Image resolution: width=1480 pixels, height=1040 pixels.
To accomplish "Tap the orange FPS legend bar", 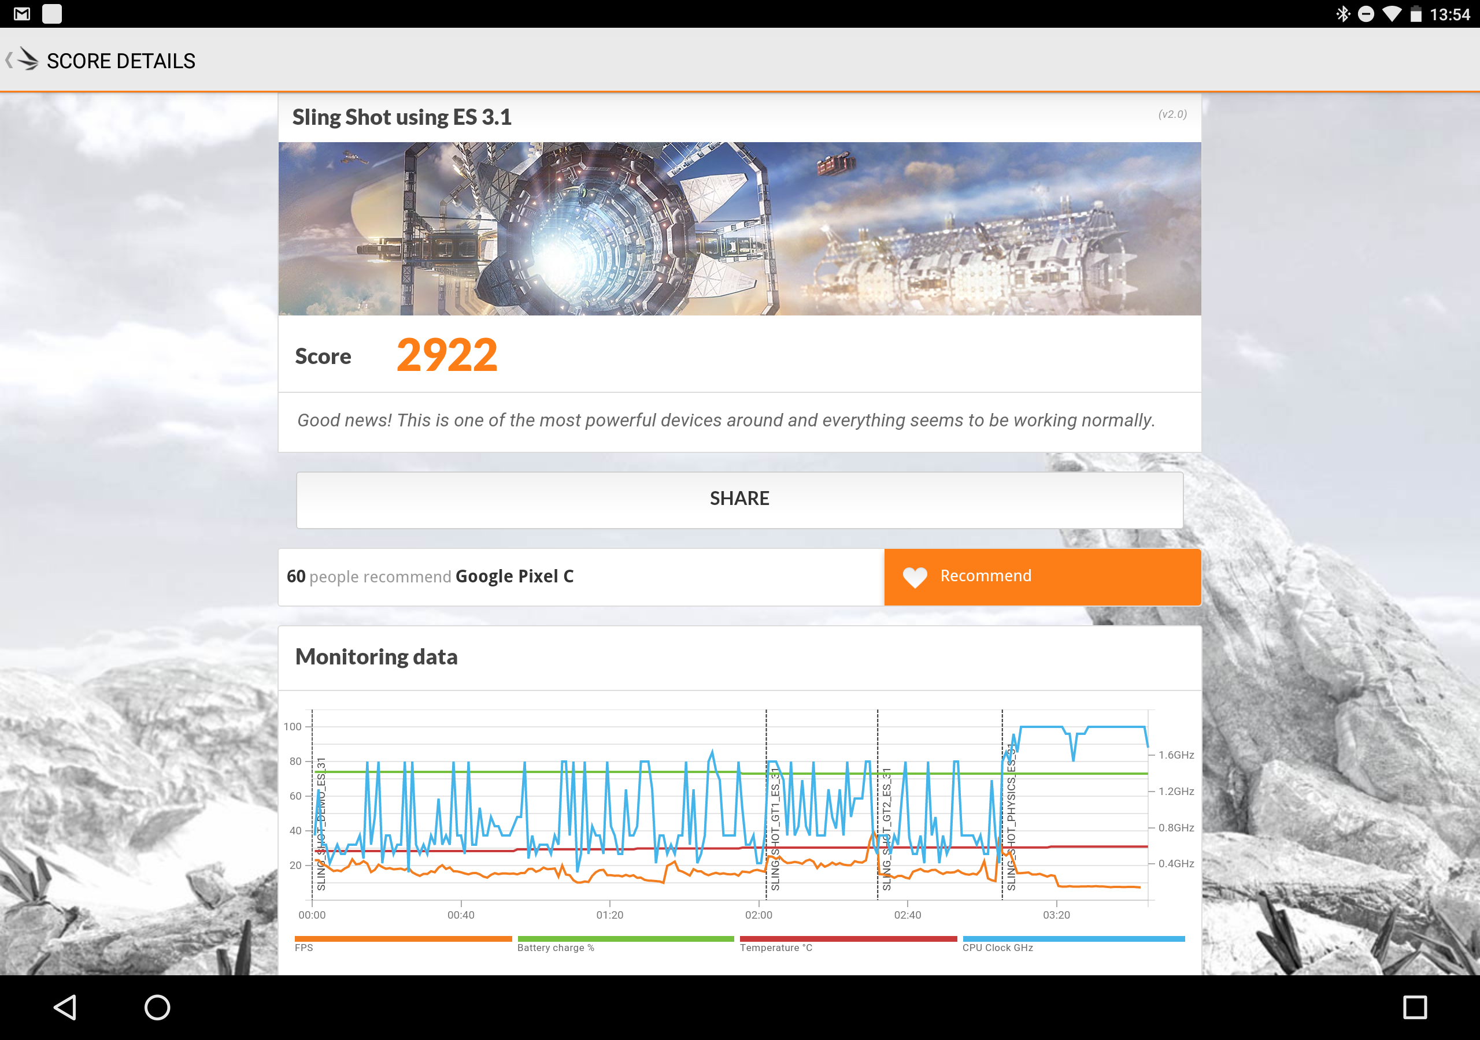I will [403, 939].
